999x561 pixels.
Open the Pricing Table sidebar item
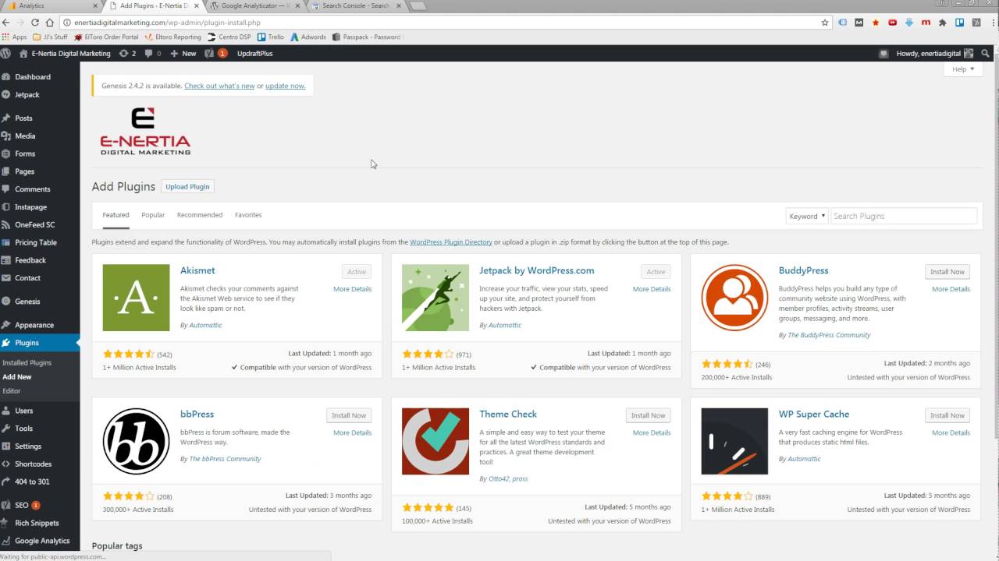click(40, 242)
